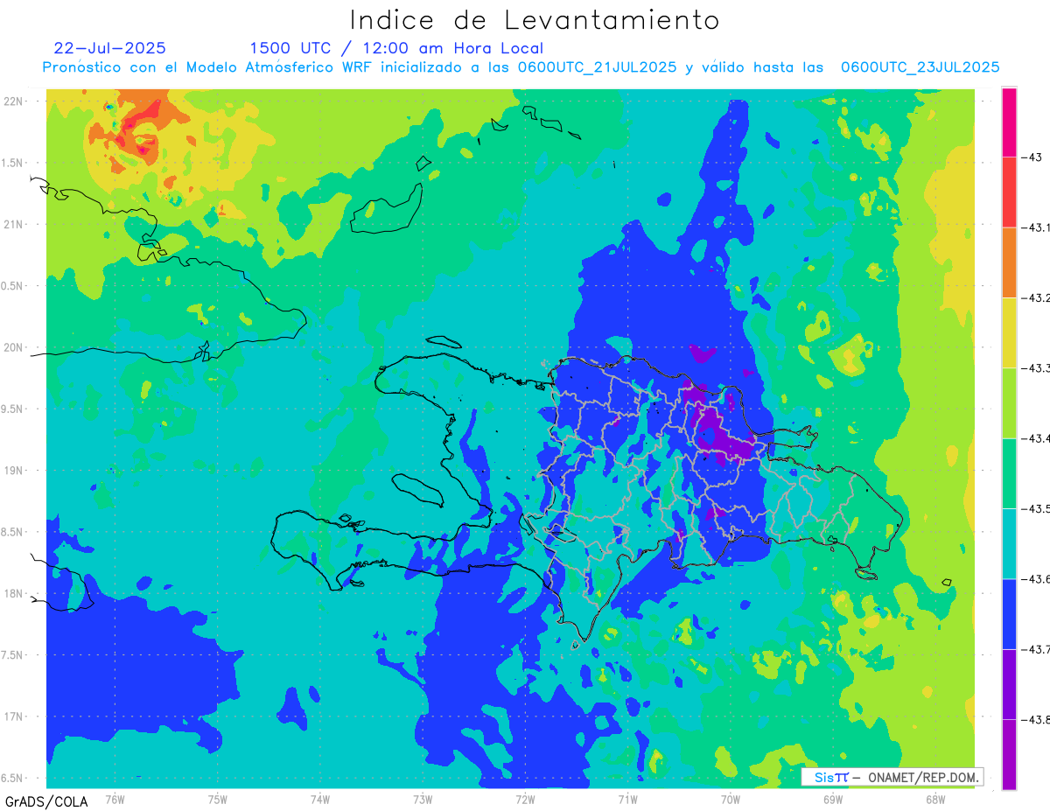The width and height of the screenshot is (1050, 811).
Task: Choose the violet swatch between -43.7 and -43.8
Action: pos(1009,684)
